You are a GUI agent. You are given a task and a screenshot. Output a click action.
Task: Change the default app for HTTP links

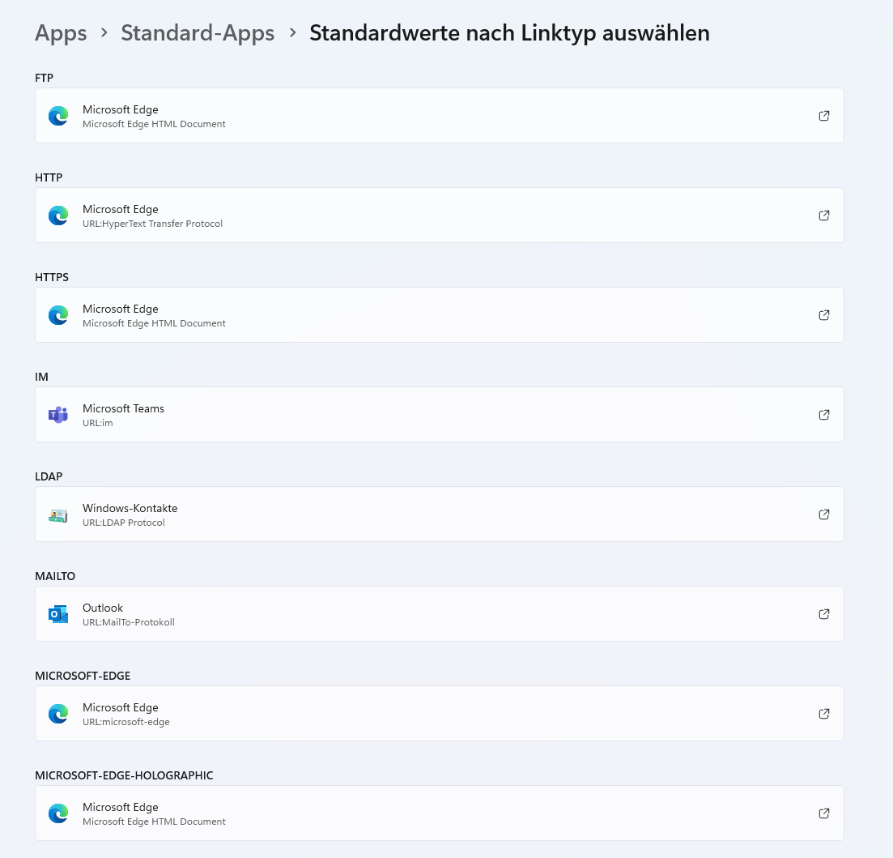[439, 216]
